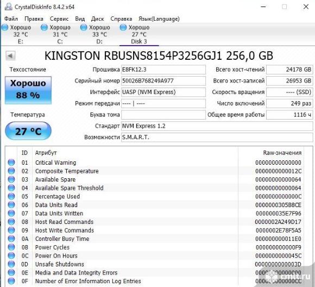Click the Прошивка field E8FK12.3

click(x=163, y=70)
